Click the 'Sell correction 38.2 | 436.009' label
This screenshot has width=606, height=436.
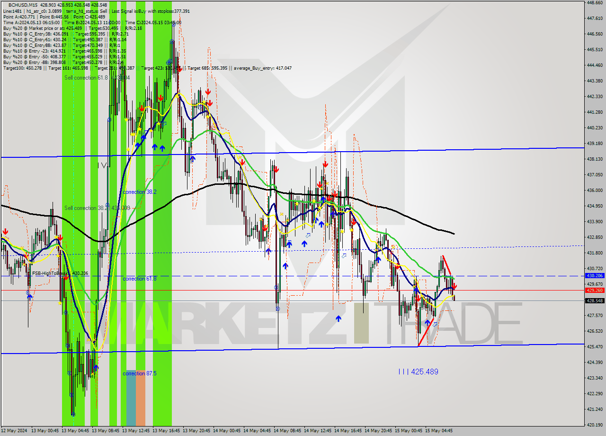[x=97, y=208]
